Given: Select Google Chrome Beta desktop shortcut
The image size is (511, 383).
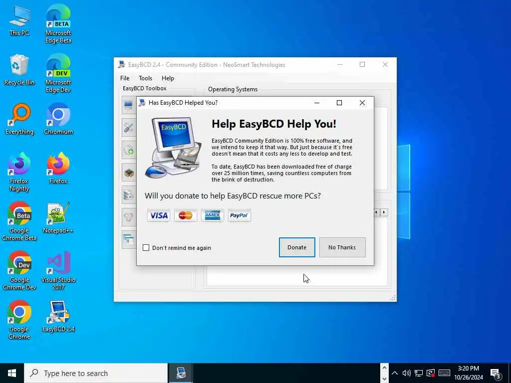Looking at the screenshot, I should point(19,221).
